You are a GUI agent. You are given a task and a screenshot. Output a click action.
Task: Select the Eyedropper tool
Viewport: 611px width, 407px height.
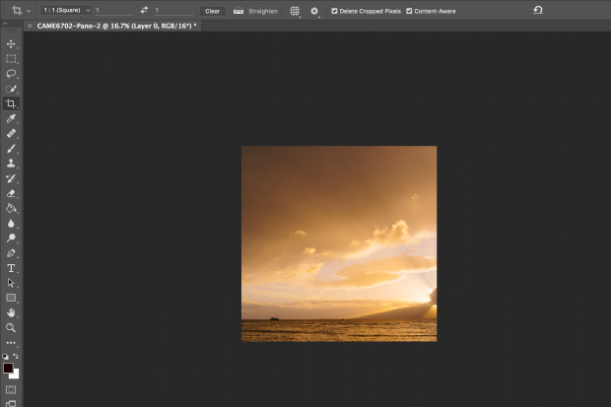[11, 118]
